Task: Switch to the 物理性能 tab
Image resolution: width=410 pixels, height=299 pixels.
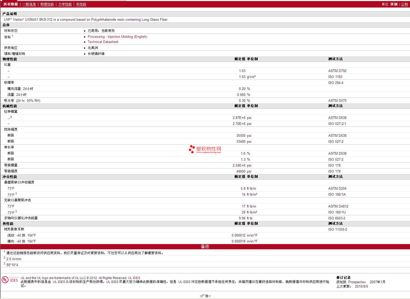Action: [47, 4]
